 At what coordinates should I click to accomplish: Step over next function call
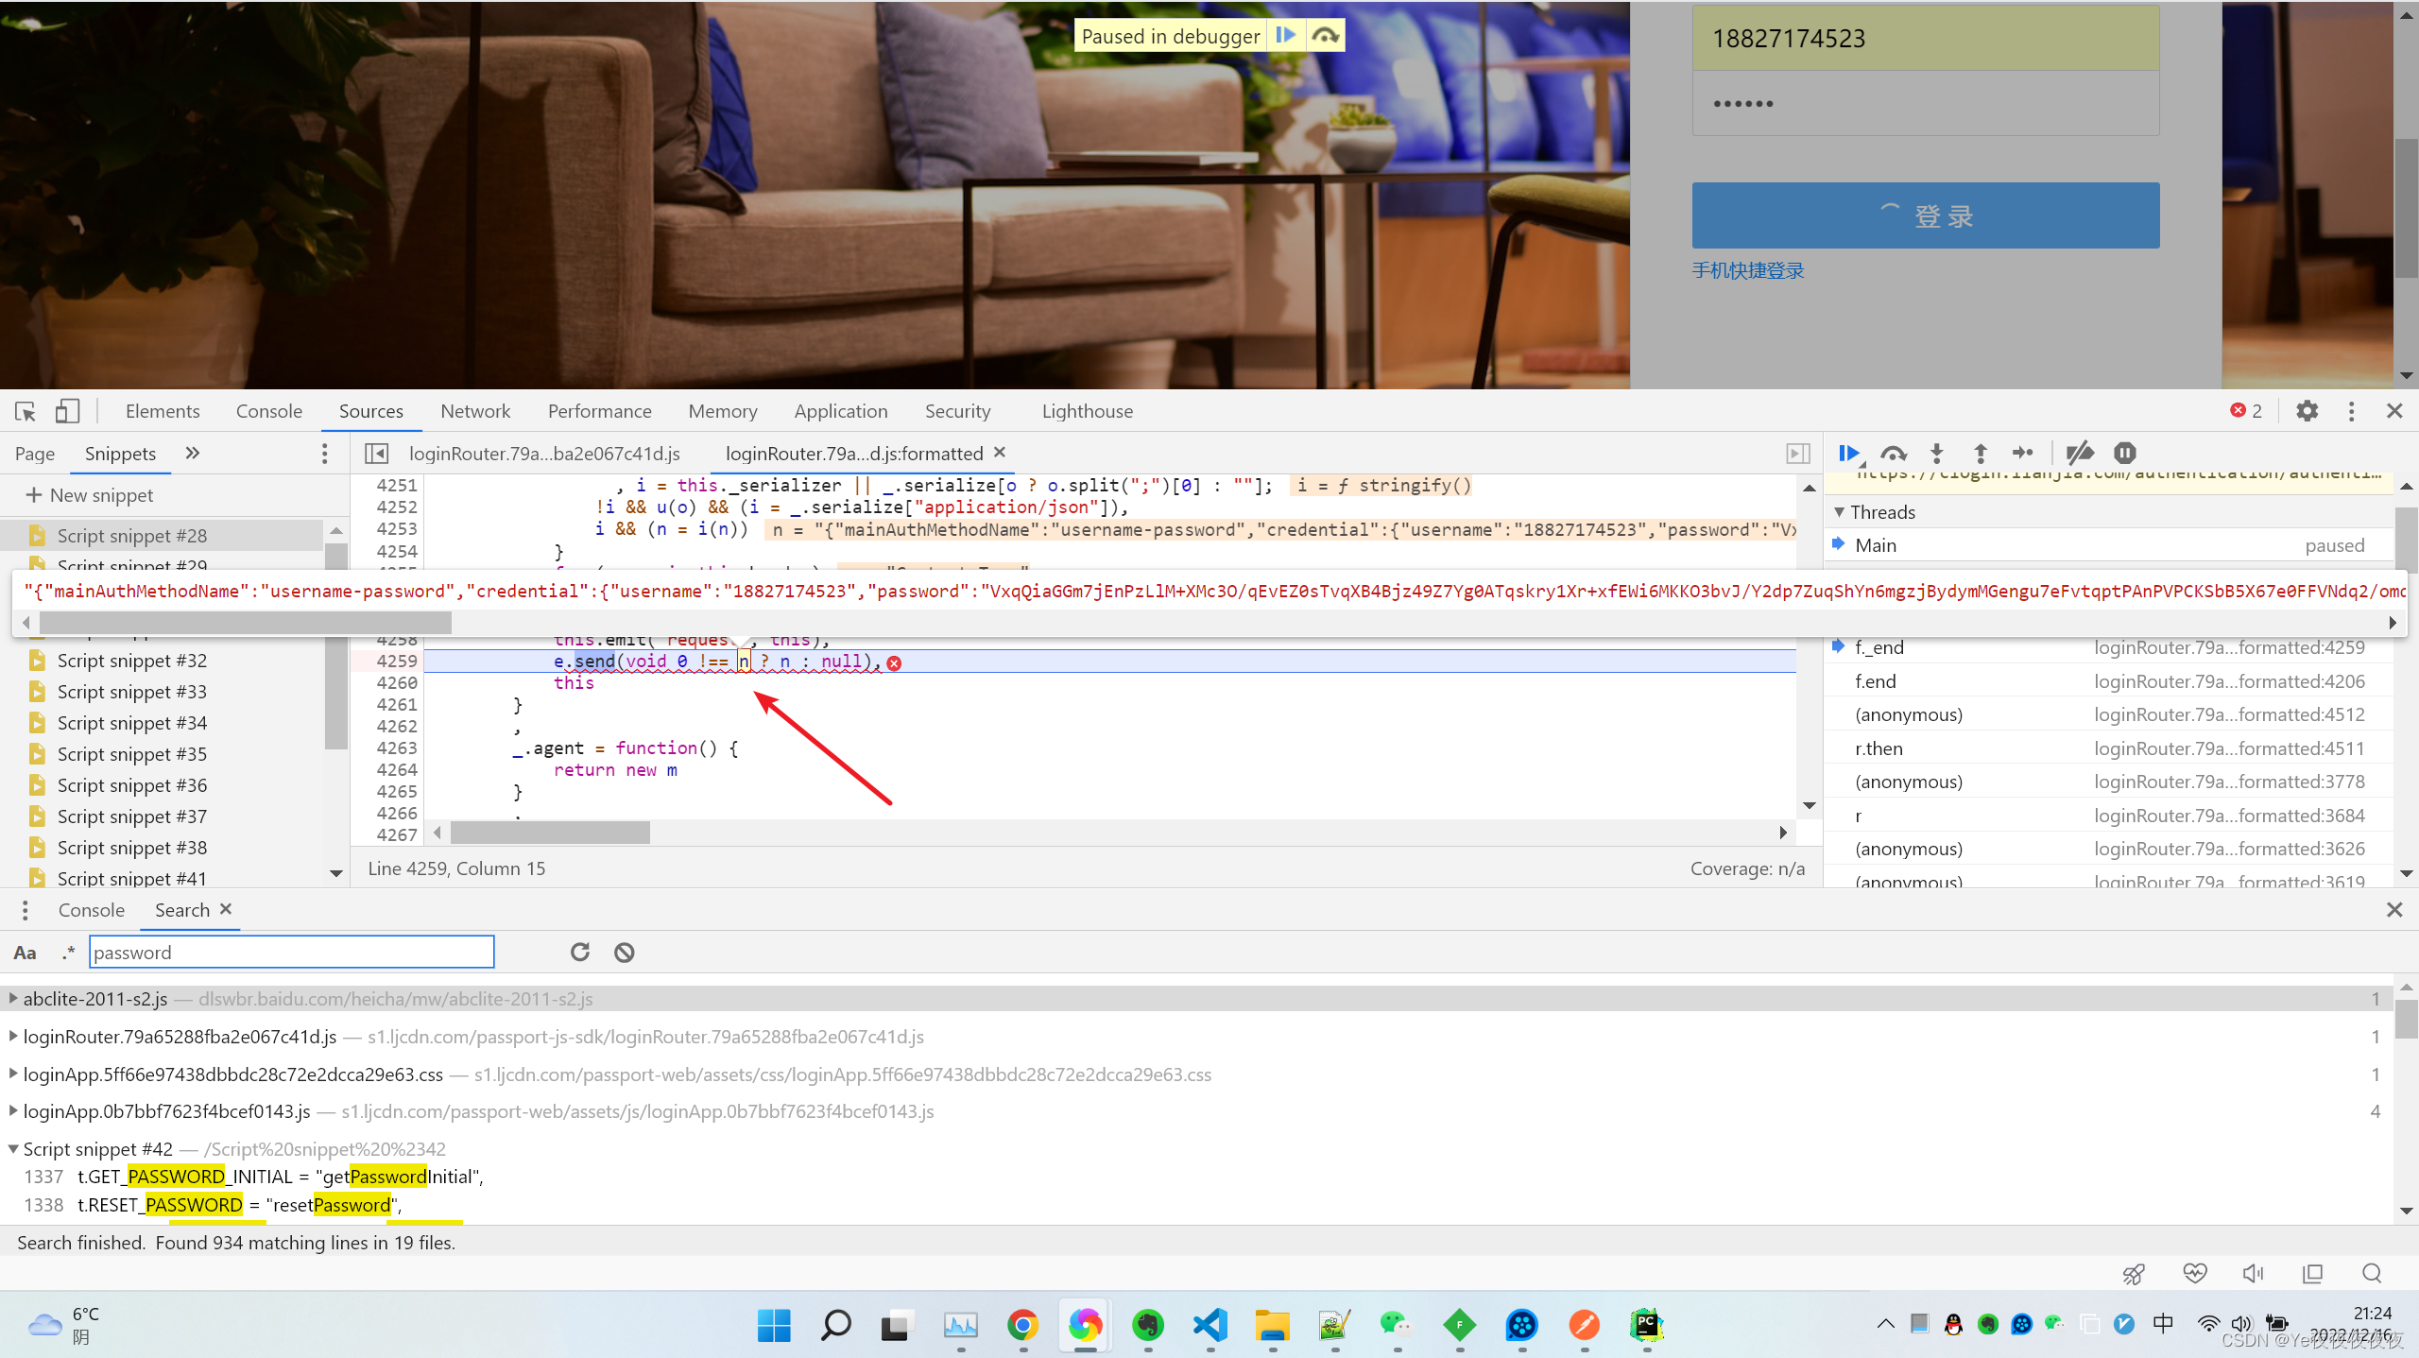1893,454
